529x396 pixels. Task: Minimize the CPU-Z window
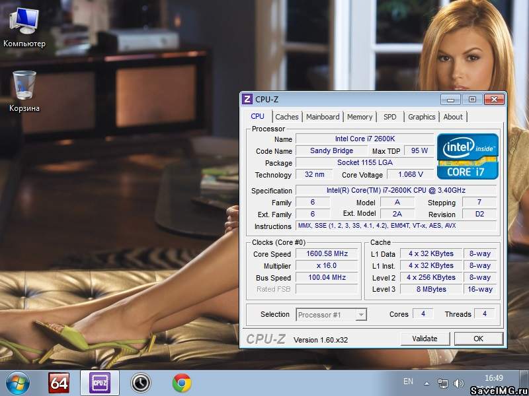450,100
